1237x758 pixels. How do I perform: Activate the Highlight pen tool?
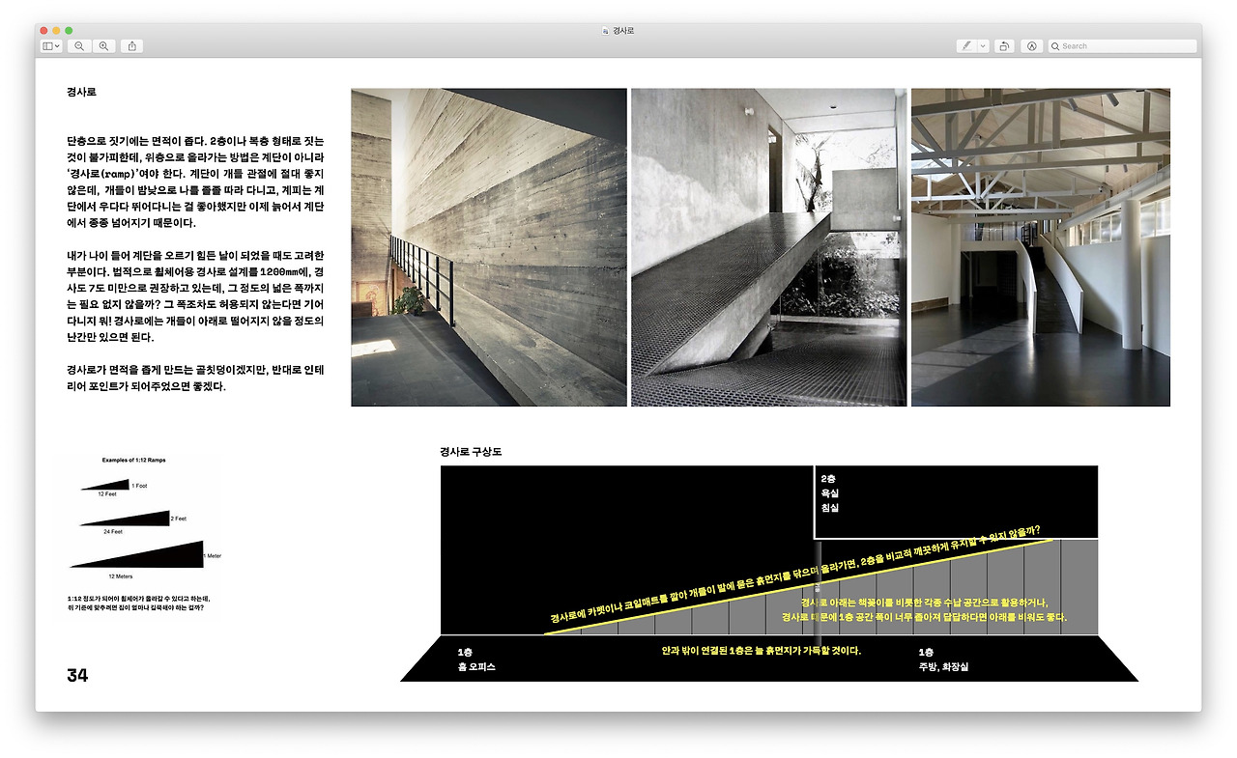(966, 45)
